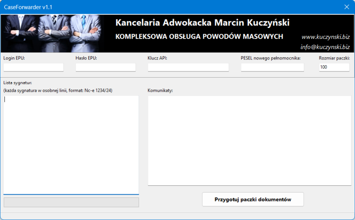Click the progress bar below signature list

click(x=71, y=202)
